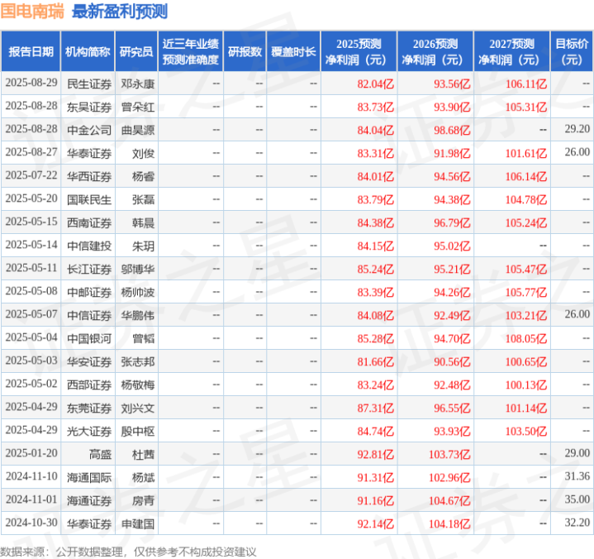Image resolution: width=594 pixels, height=559 pixels.
Task: Select researcher 朱玥
Action: click(143, 246)
